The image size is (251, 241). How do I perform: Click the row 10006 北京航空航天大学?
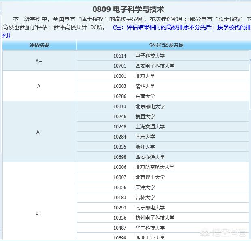[x=163, y=167]
